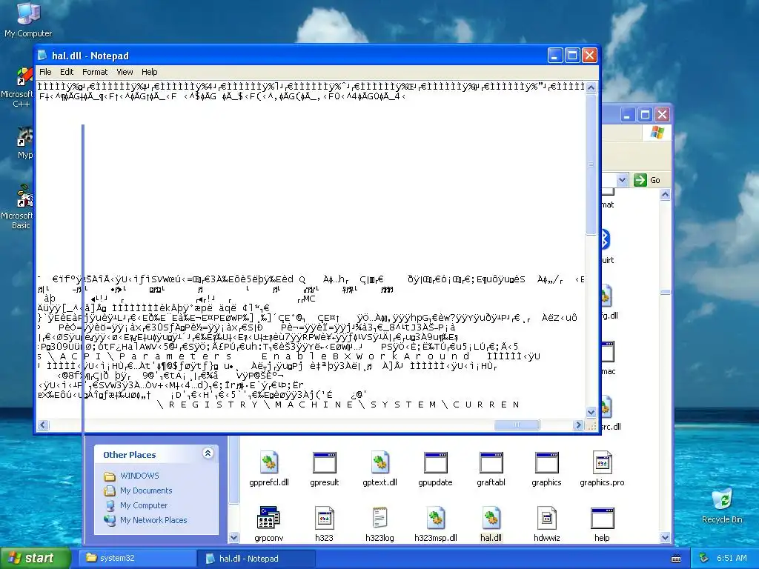Image resolution: width=759 pixels, height=569 pixels.
Task: Click the Go button in Explorer address bar
Action: pos(647,180)
